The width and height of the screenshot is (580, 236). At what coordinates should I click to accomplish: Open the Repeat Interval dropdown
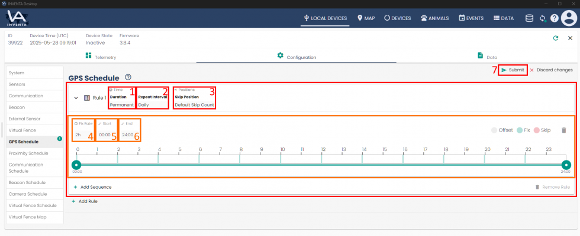click(x=152, y=104)
